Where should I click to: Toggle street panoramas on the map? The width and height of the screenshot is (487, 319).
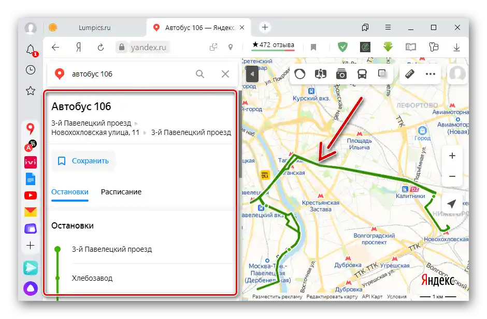[321, 74]
